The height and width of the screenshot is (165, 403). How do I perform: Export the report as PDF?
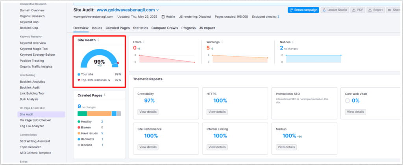point(358,10)
